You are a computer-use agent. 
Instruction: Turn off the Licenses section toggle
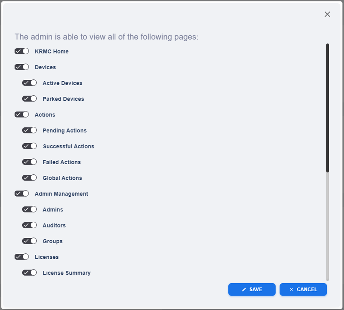point(22,257)
